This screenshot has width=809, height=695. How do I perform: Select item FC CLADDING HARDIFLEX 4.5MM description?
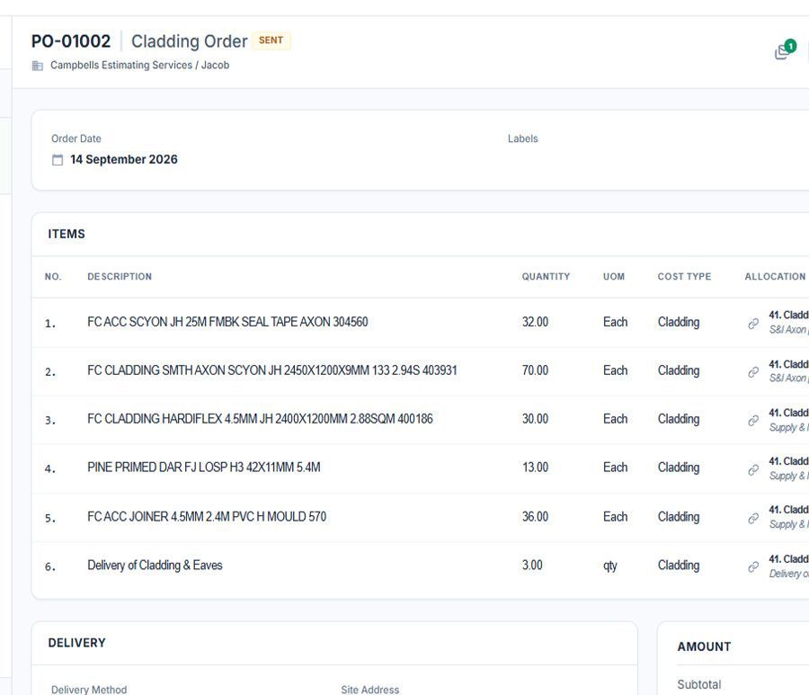(260, 419)
